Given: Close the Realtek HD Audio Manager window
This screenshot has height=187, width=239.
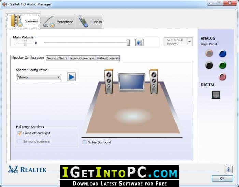Looking at the screenshot, I should pos(230,3).
